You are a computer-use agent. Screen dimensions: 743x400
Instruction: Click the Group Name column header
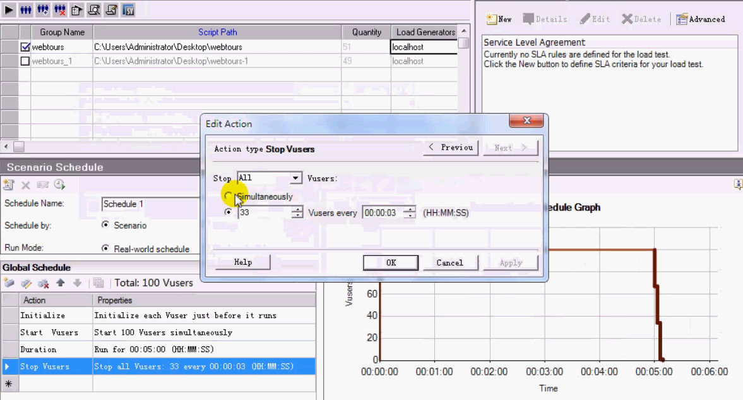click(x=62, y=32)
